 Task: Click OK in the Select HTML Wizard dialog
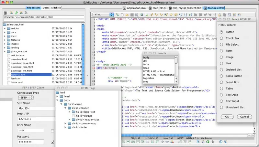(227, 117)
